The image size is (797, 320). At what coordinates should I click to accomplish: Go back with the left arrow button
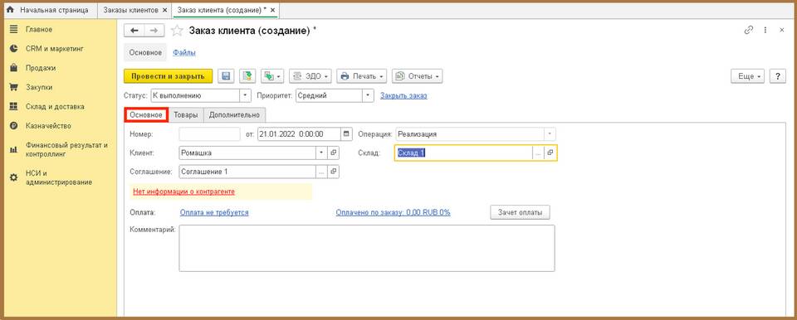pos(134,31)
